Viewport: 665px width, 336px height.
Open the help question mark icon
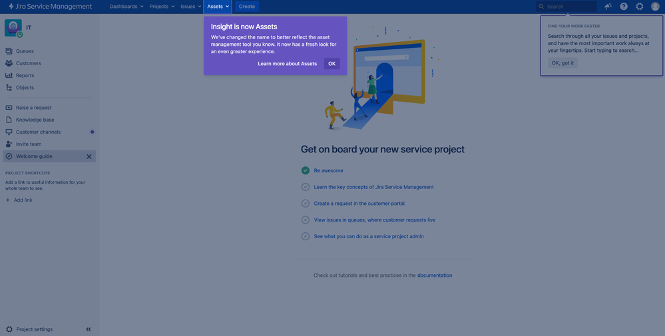[624, 7]
